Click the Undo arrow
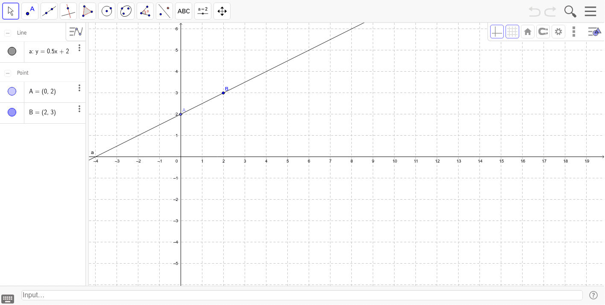The width and height of the screenshot is (605, 305). [x=534, y=11]
